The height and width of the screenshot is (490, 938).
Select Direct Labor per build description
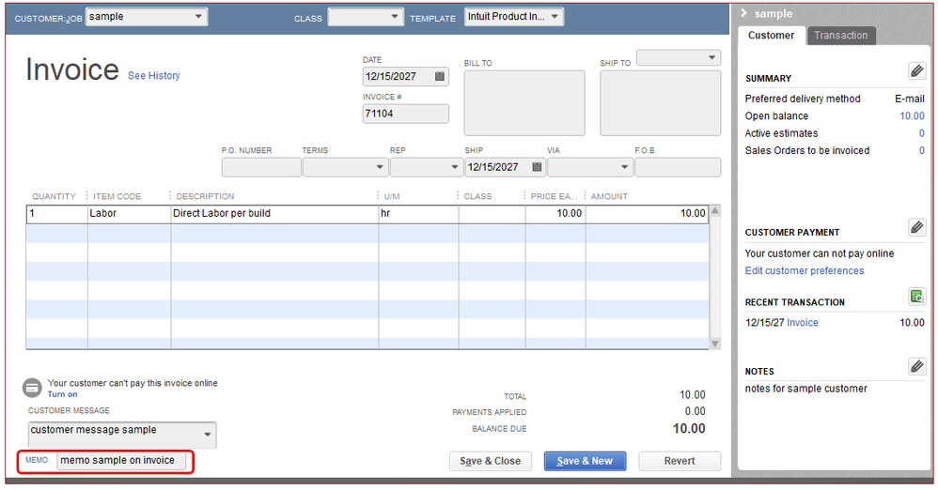pos(274,213)
